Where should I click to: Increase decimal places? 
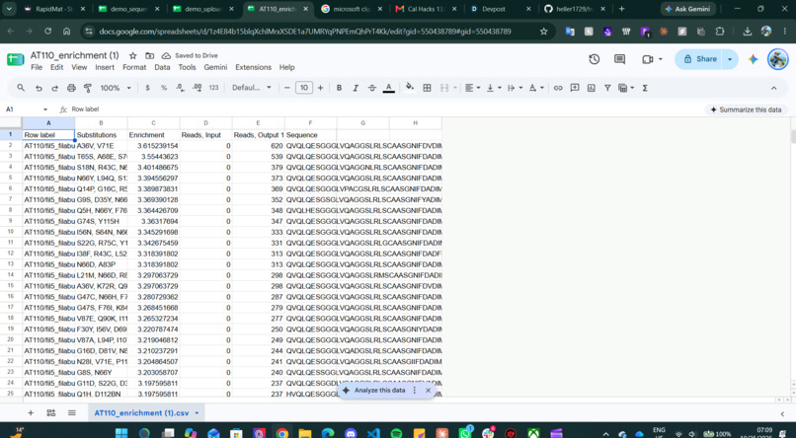click(x=197, y=88)
